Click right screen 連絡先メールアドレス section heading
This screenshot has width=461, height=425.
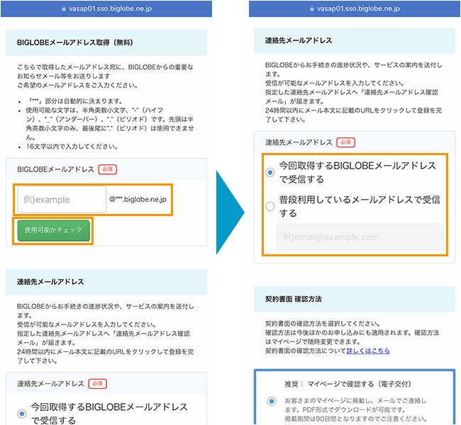point(299,40)
